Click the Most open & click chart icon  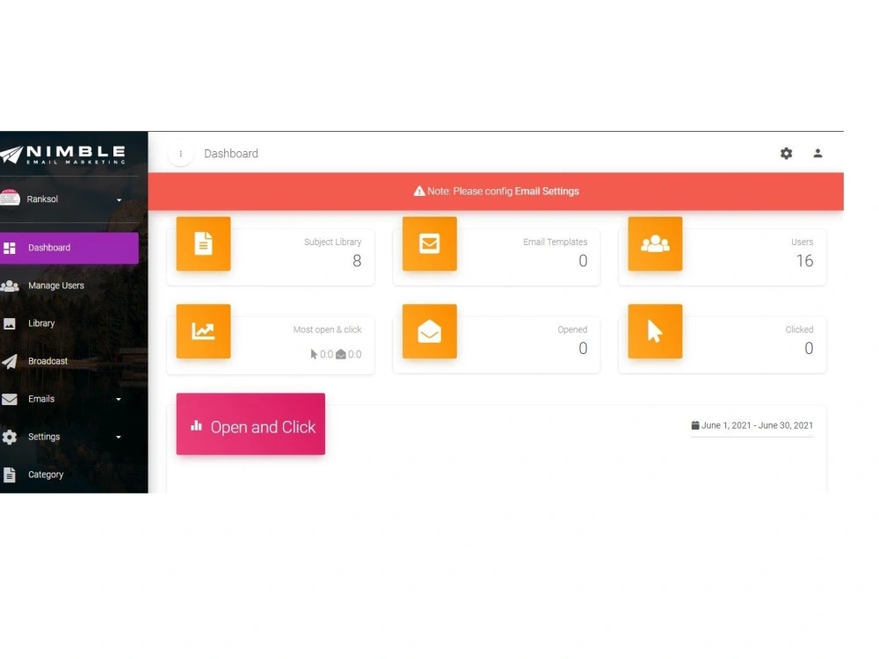204,331
